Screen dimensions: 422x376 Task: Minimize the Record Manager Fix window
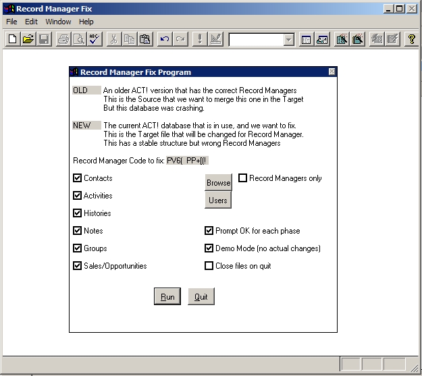(x=388, y=9)
